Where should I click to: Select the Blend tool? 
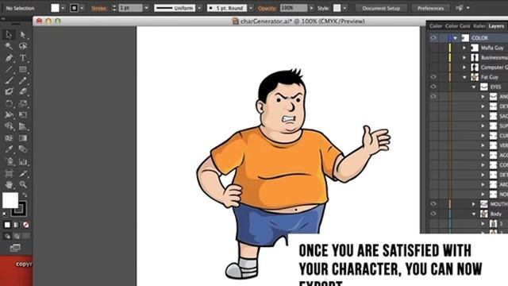[23, 149]
